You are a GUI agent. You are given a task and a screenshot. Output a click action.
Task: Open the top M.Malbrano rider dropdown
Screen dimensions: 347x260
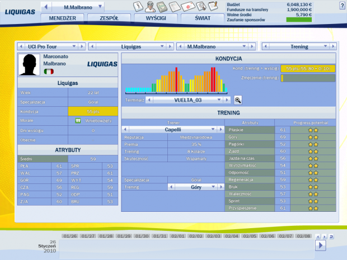coord(100,7)
